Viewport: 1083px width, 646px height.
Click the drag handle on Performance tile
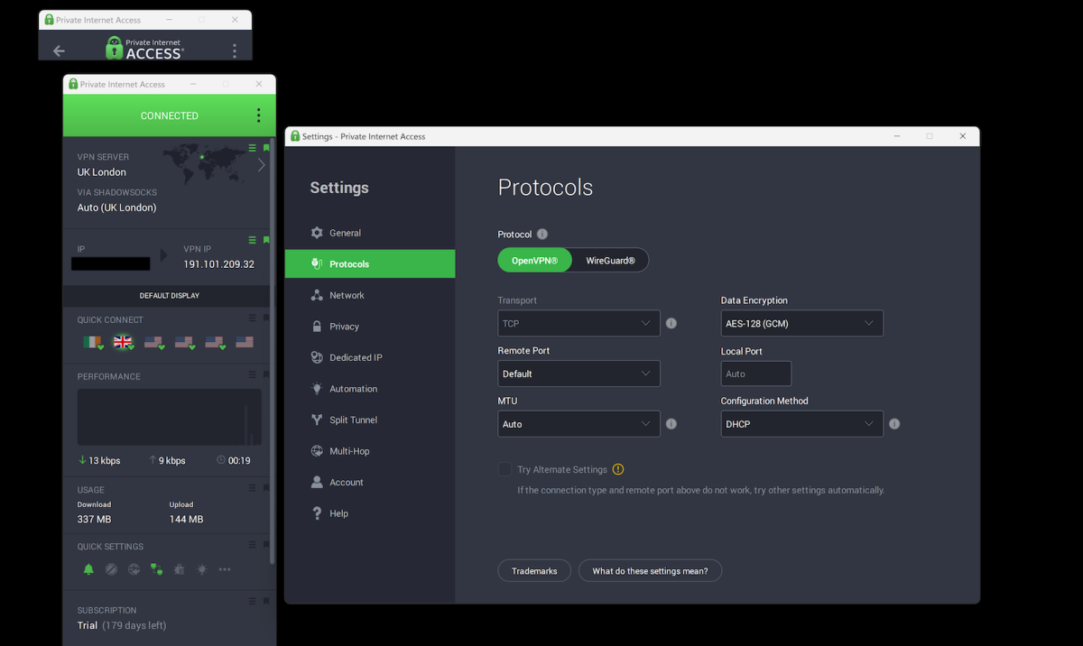253,374
